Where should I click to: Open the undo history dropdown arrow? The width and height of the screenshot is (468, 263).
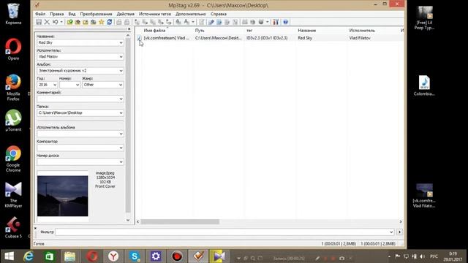61,22
